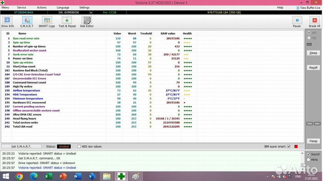Open the Settings menu

(84, 8)
